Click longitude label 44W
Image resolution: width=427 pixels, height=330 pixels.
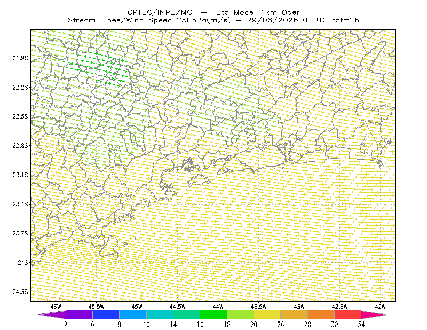218,307
